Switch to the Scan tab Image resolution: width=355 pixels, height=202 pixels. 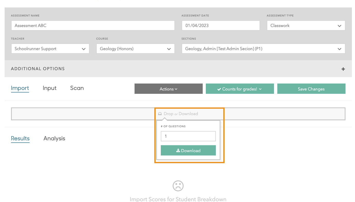pyautogui.click(x=77, y=88)
